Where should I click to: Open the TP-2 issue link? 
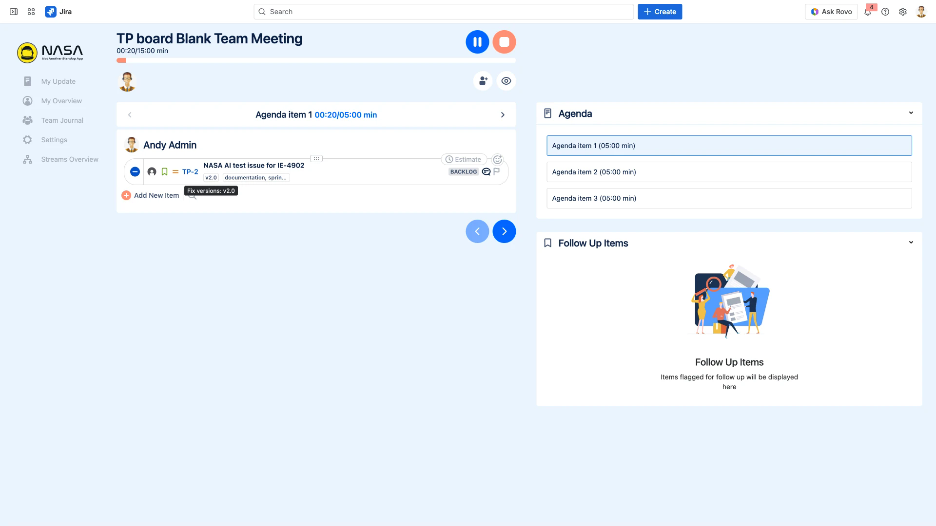click(190, 171)
